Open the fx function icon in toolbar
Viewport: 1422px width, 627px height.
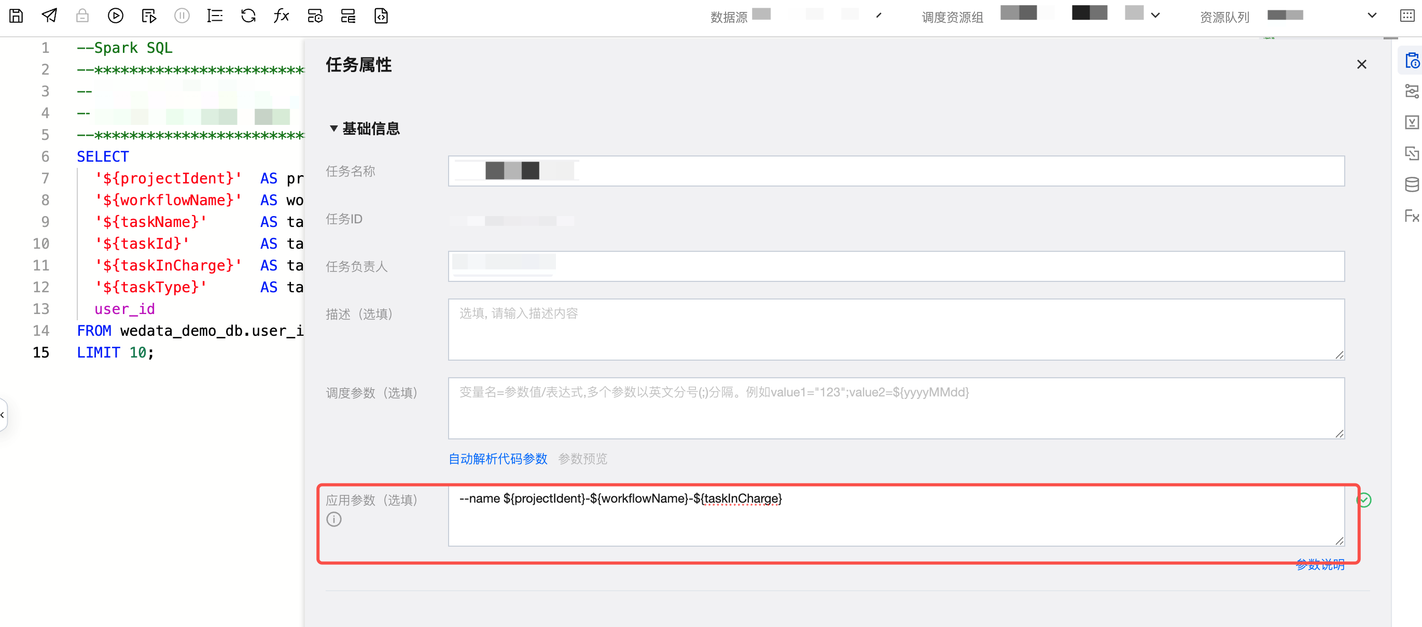pyautogui.click(x=282, y=16)
